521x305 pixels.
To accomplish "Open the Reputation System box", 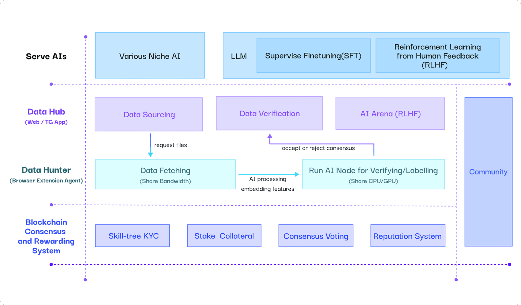I will [x=407, y=236].
